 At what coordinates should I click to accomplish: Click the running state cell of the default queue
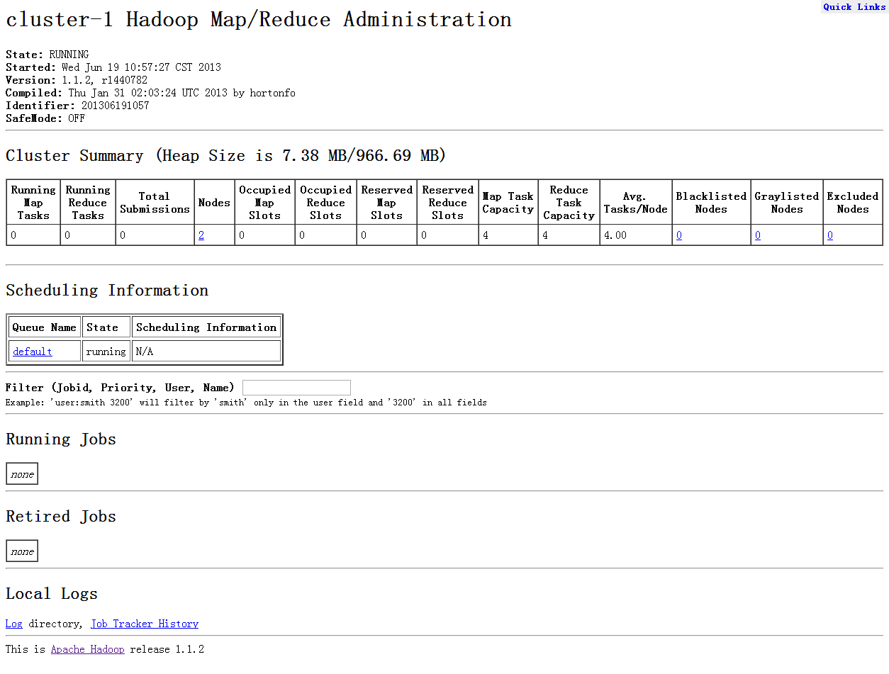pyautogui.click(x=106, y=352)
